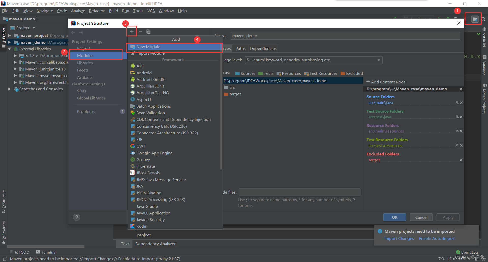Select SDKs under Platform Settings
The image size is (488, 262).
(x=82, y=91)
